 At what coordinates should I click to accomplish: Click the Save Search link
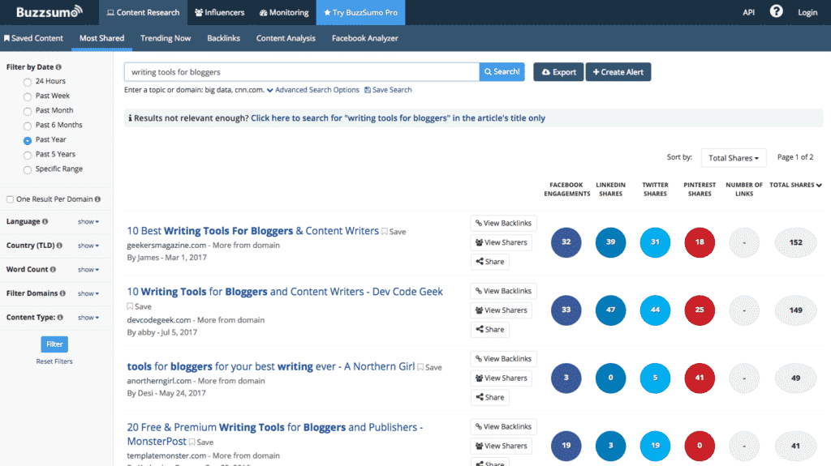[388, 90]
